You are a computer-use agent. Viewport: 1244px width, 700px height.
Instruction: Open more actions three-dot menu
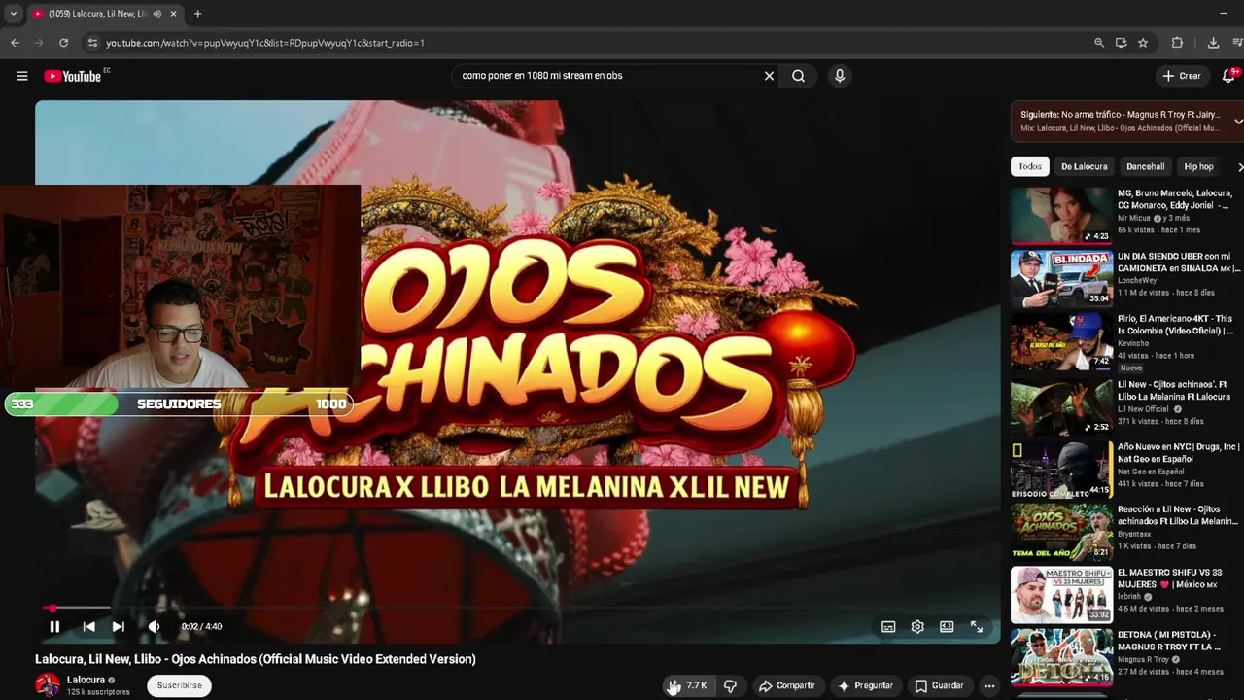(x=989, y=686)
